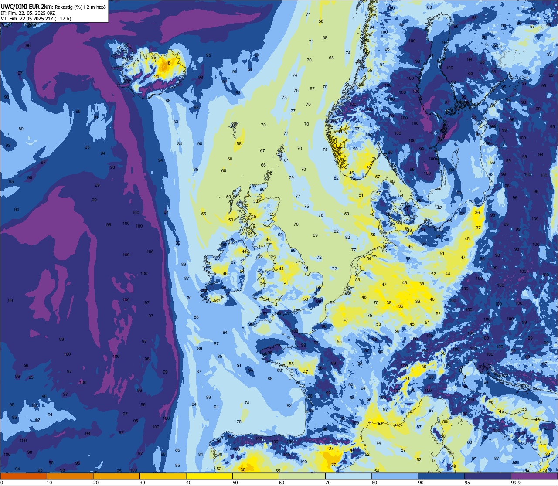Viewport: 558px width, 486px height.
Task: Click the 30–40% legend color swatch
Action: pyautogui.click(x=163, y=476)
